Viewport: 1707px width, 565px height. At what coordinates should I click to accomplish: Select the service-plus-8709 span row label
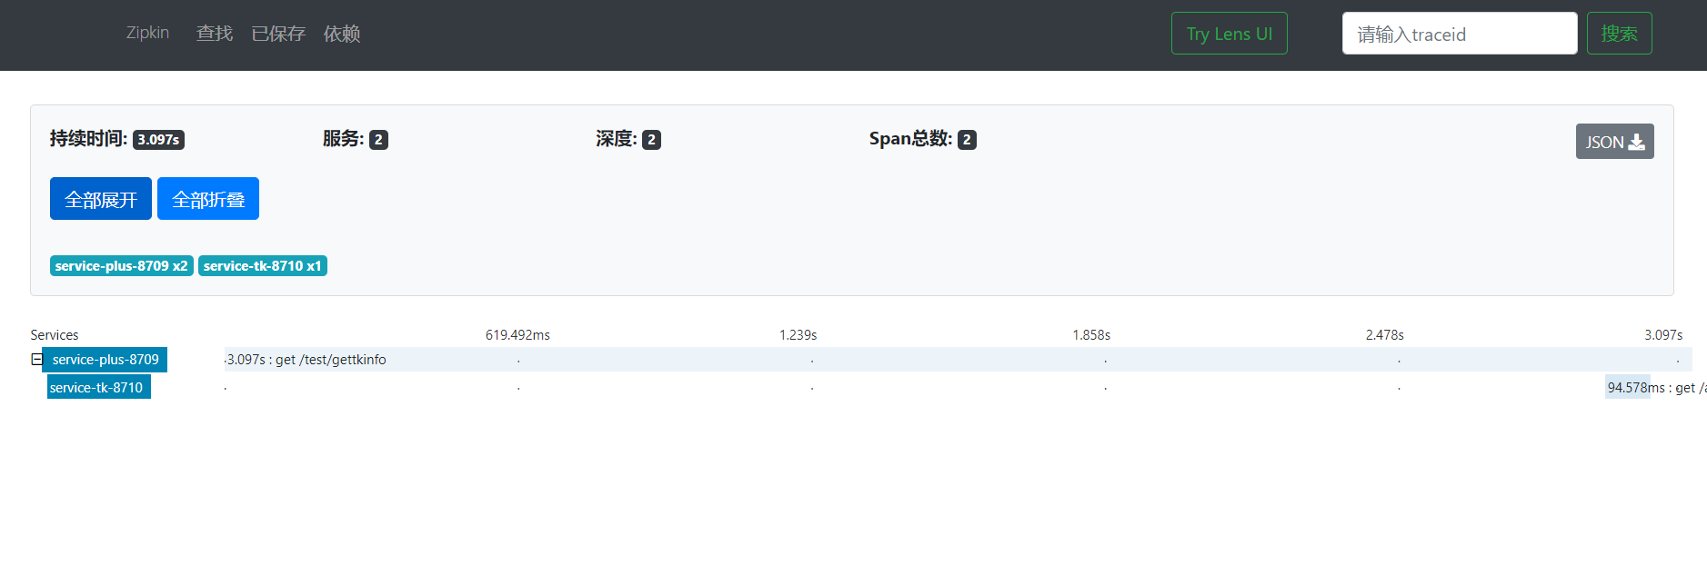click(x=105, y=360)
